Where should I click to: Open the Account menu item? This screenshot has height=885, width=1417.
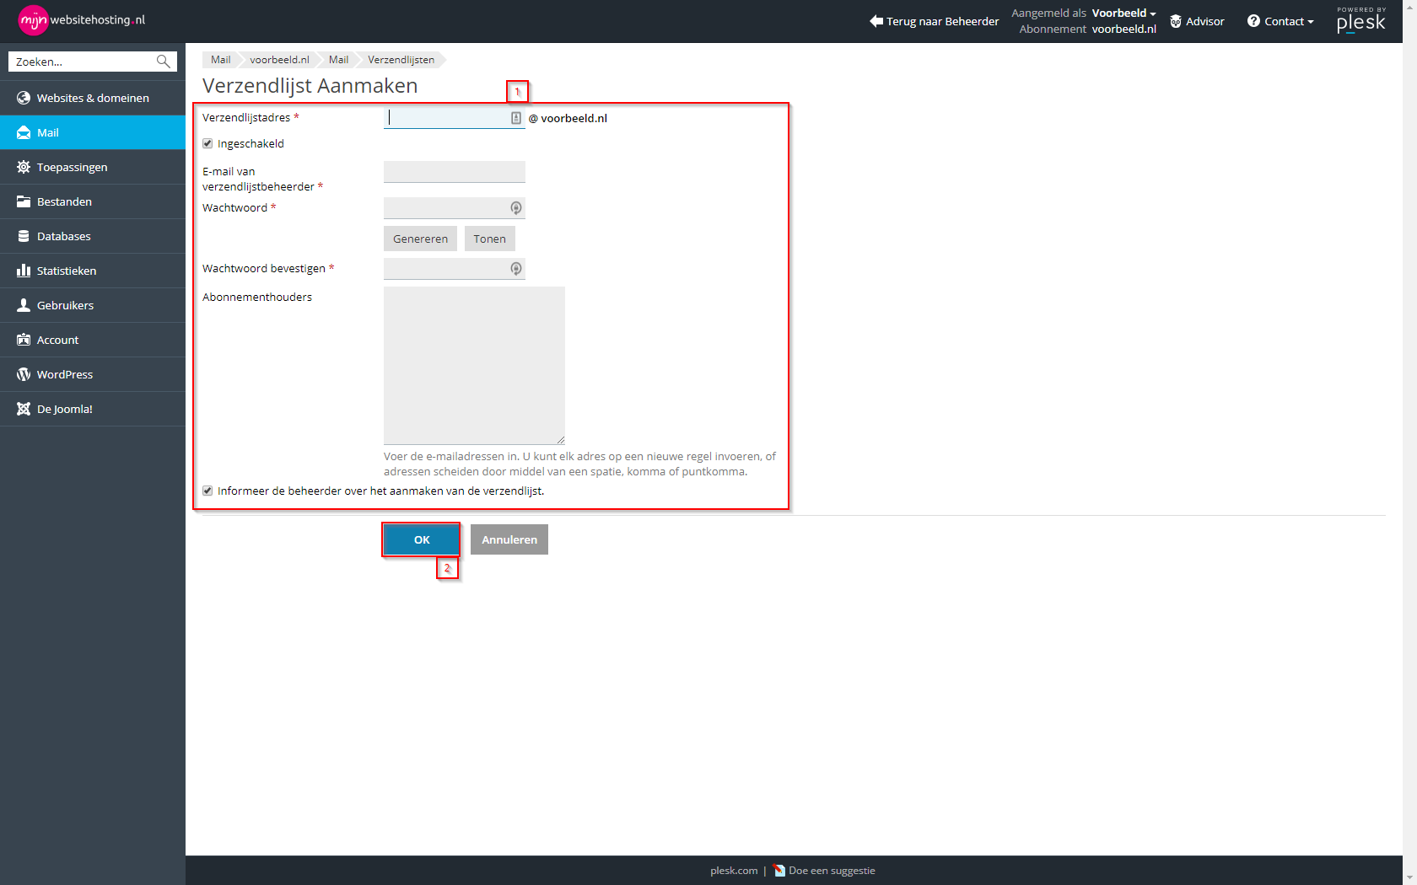[93, 340]
